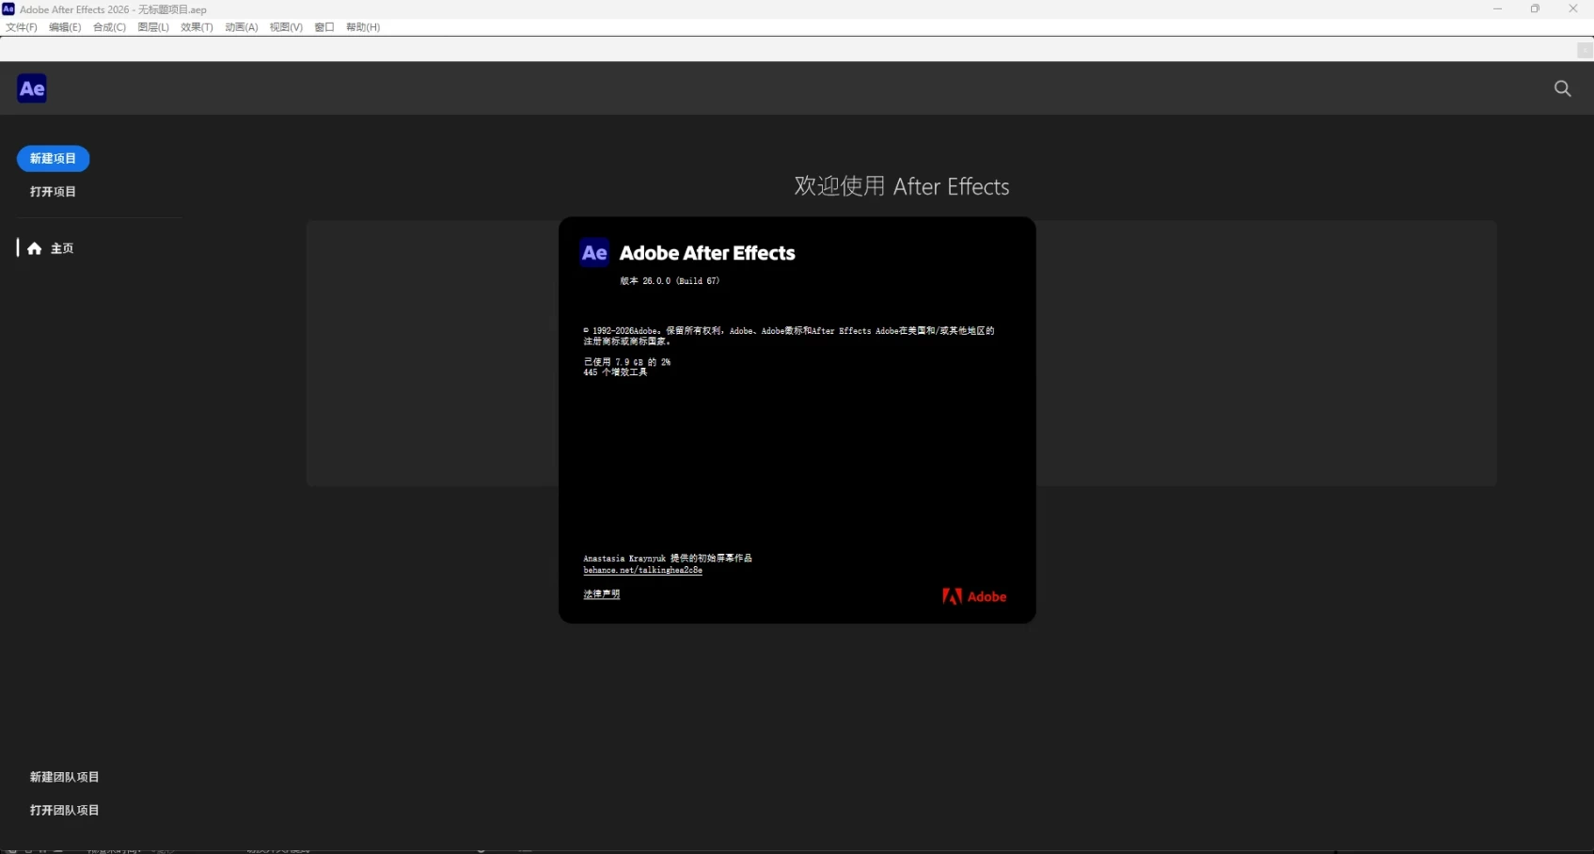Click 打开团队项目 in the sidebar
The image size is (1594, 854).
point(64,810)
